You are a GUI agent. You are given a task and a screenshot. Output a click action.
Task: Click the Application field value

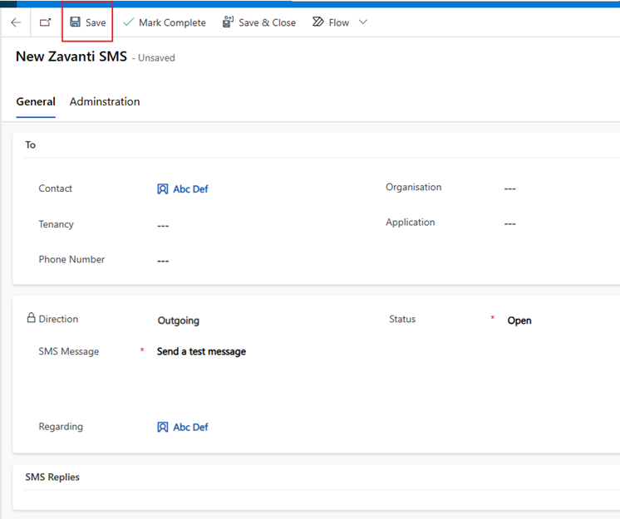(x=510, y=224)
